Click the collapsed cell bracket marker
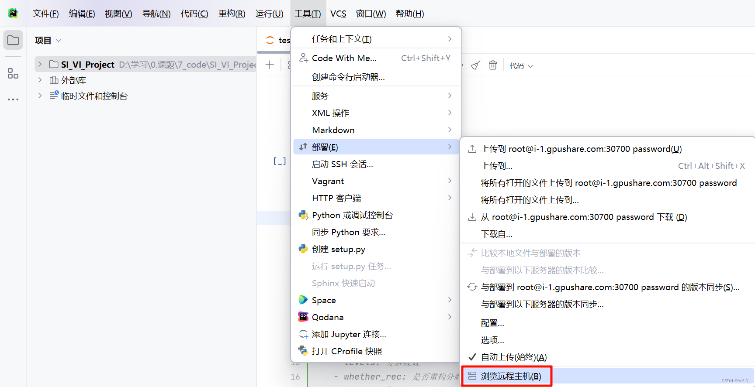755x387 pixels. [x=280, y=161]
